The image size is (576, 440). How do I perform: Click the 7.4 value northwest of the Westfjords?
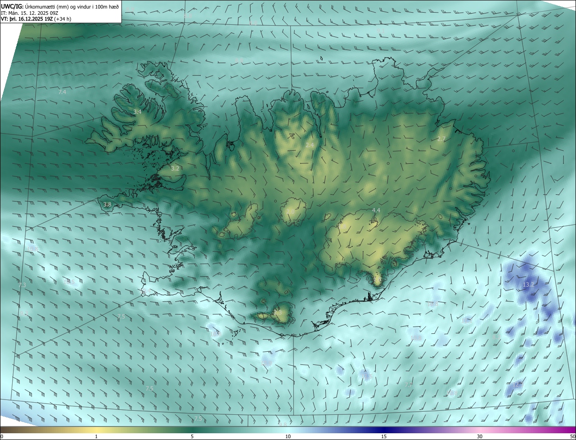pos(62,92)
